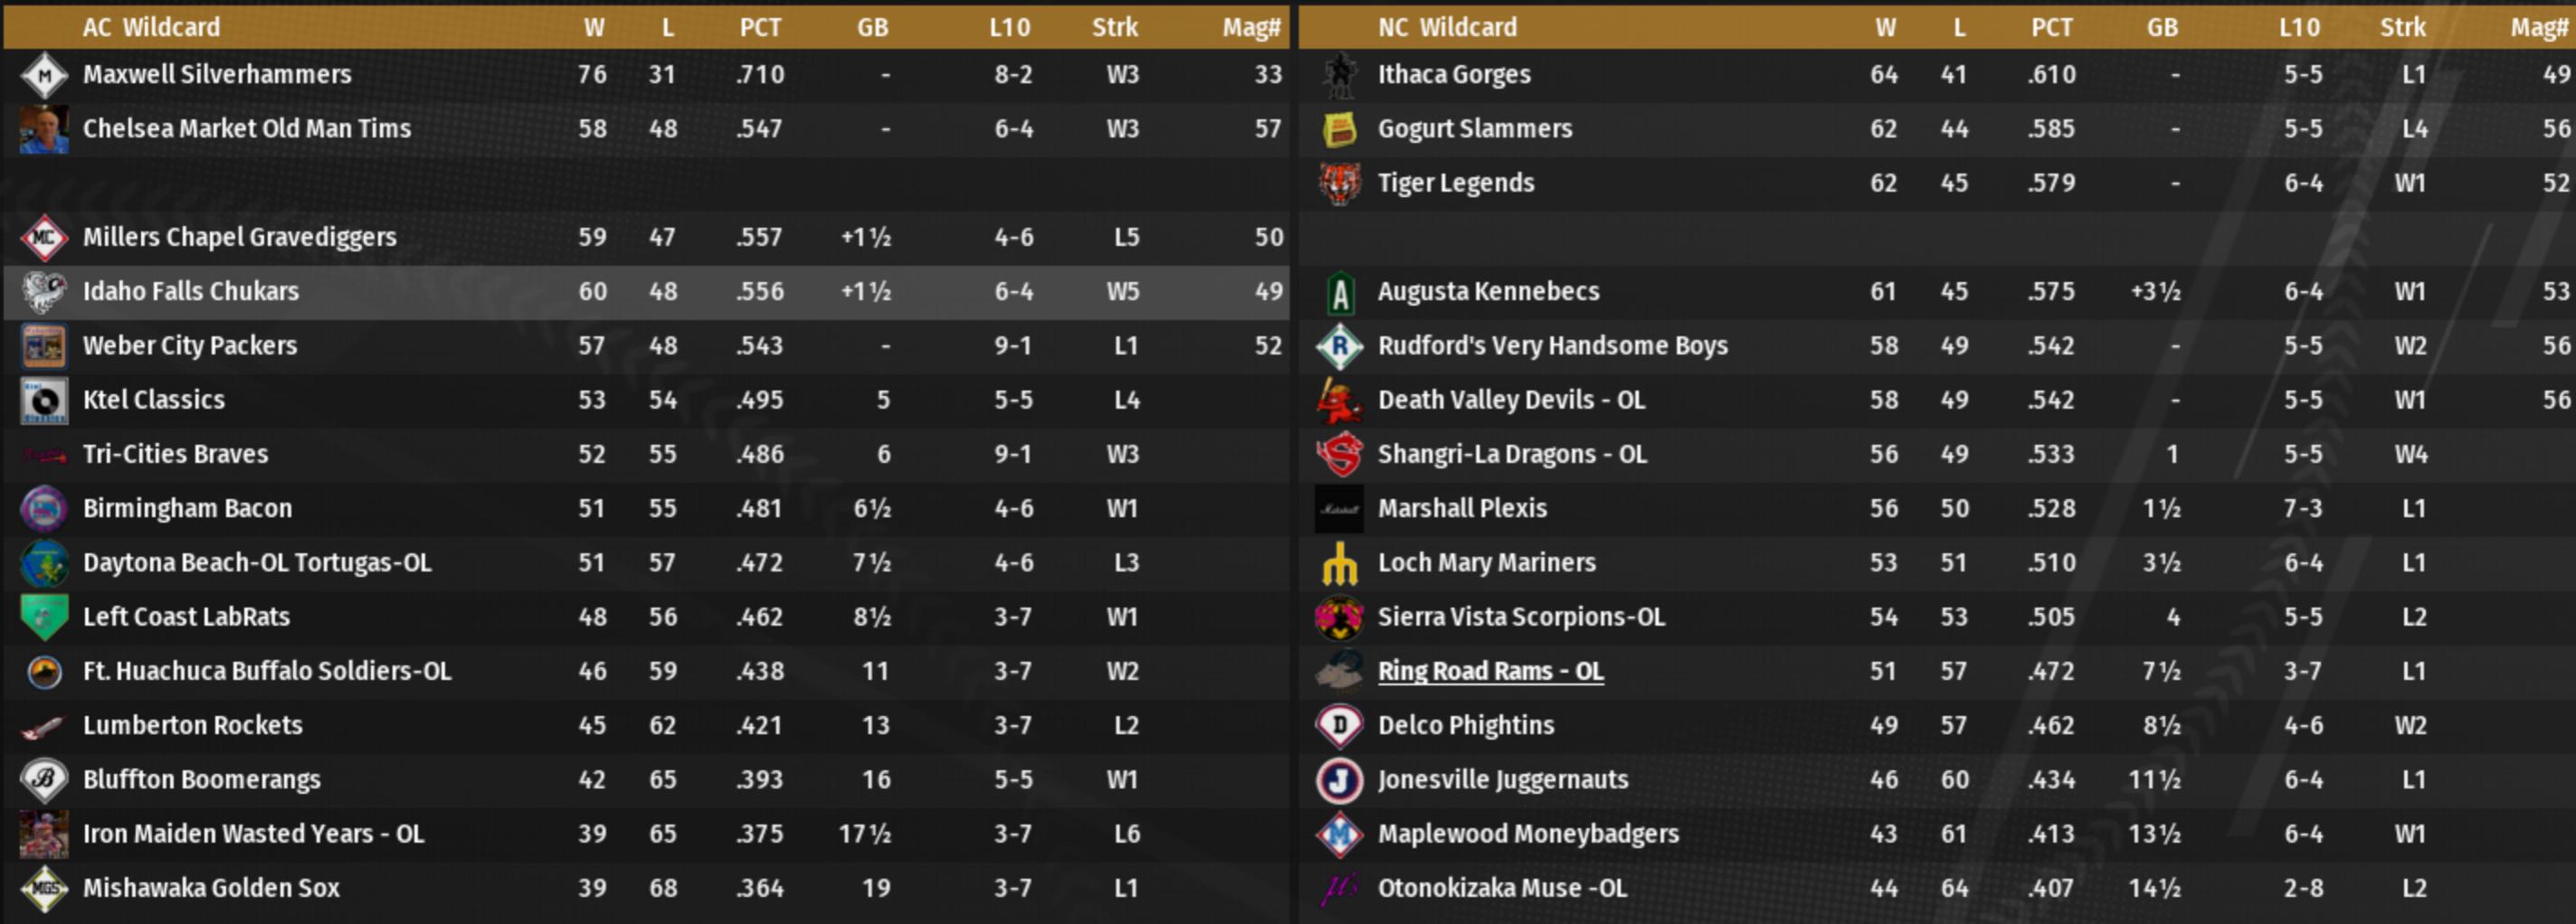Click the Augusta Kennebecs green A logo

point(1339,293)
